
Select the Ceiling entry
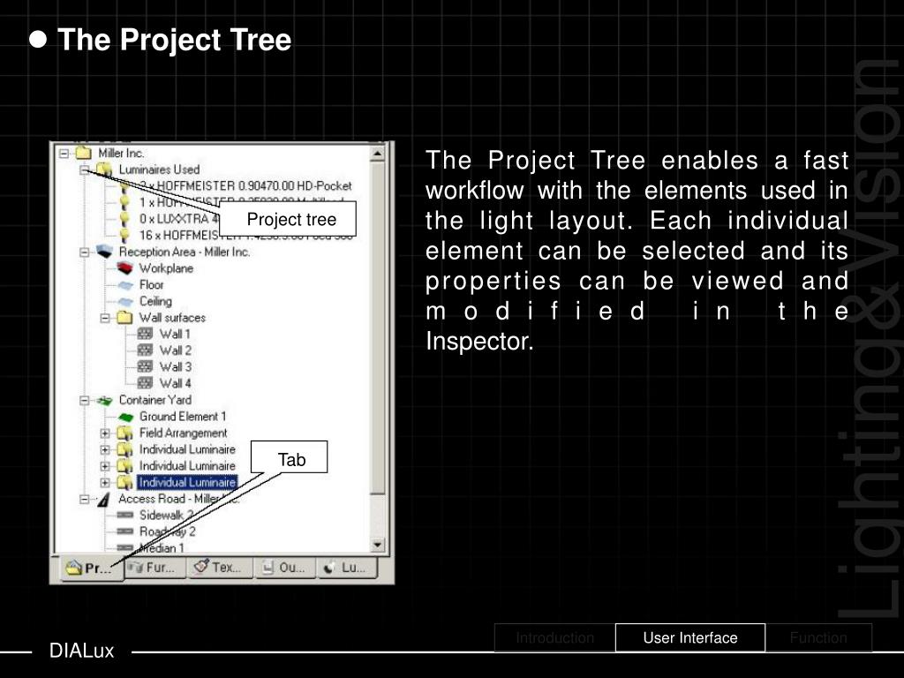(x=155, y=301)
